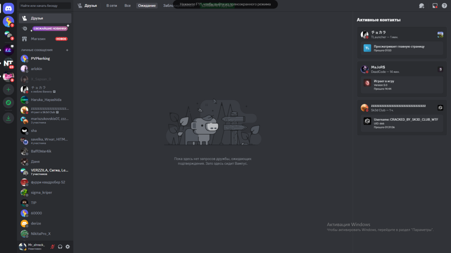Open Explore Discoverable Servers compass icon
The width and height of the screenshot is (451, 253).
pos(8,103)
